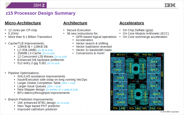184x115 pixels.
Task: Click Core 4 block on chip diagram
Action: (x=120, y=78)
